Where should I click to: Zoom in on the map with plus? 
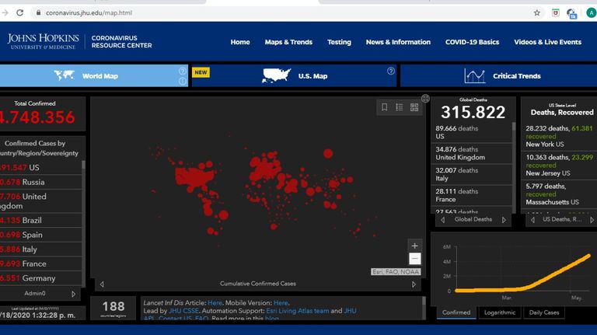pos(414,246)
